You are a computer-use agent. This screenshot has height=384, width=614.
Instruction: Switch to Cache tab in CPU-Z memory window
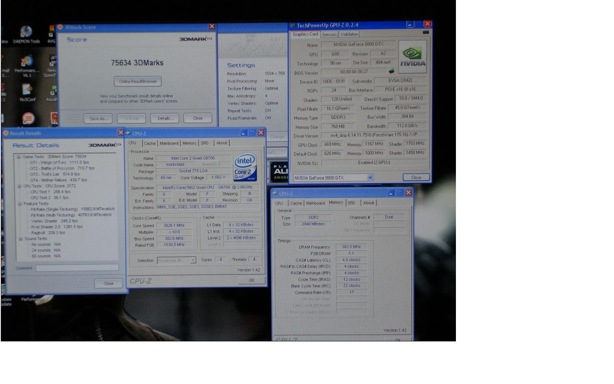click(296, 203)
